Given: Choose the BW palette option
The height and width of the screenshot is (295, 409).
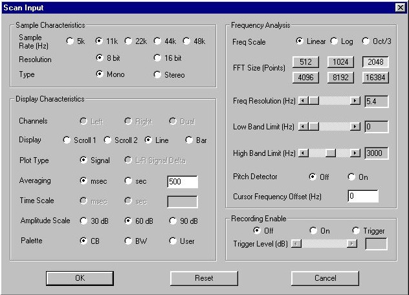Looking at the screenshot, I should pyautogui.click(x=128, y=241).
